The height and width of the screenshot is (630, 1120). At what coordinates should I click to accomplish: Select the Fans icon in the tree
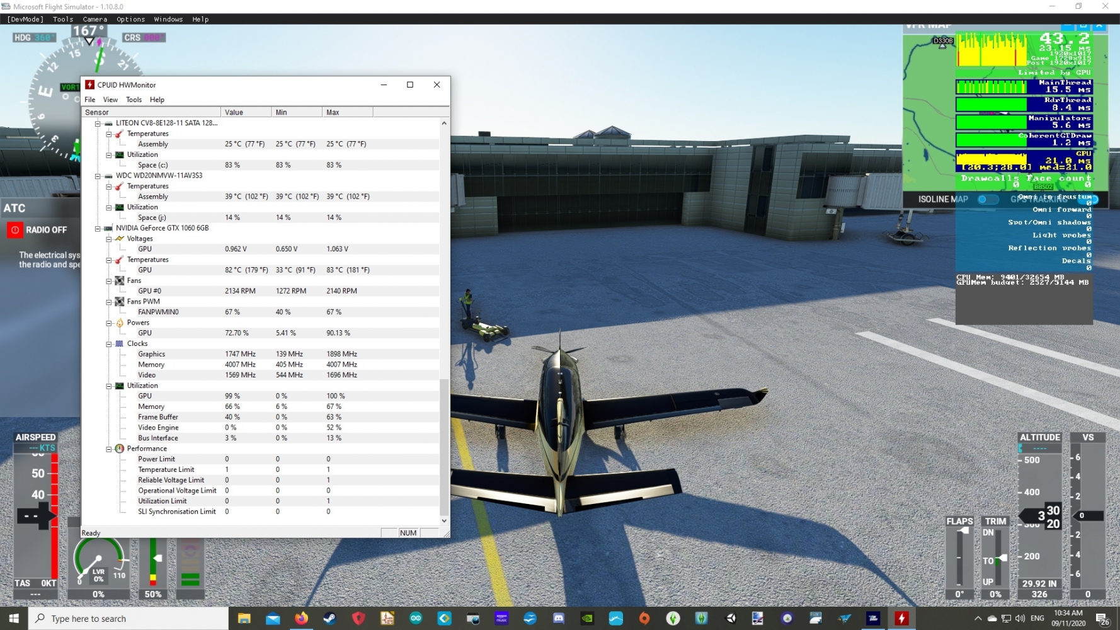pos(120,281)
